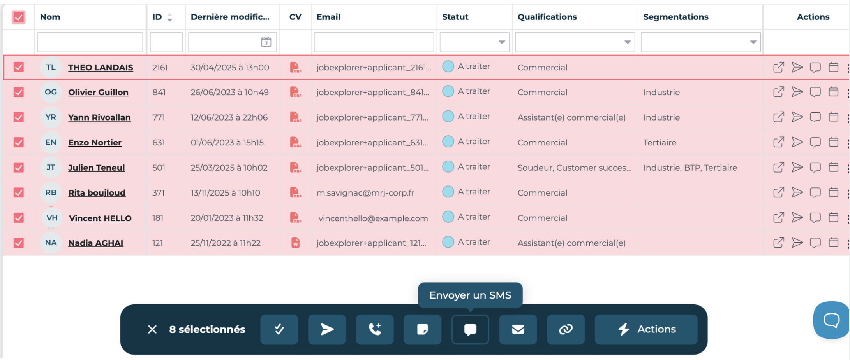The image size is (850, 360).
Task: Click the A traiter status dot for THEO LANDAIS
Action: click(x=448, y=66)
